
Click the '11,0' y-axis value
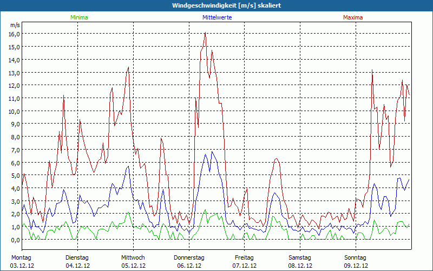(x=15, y=99)
